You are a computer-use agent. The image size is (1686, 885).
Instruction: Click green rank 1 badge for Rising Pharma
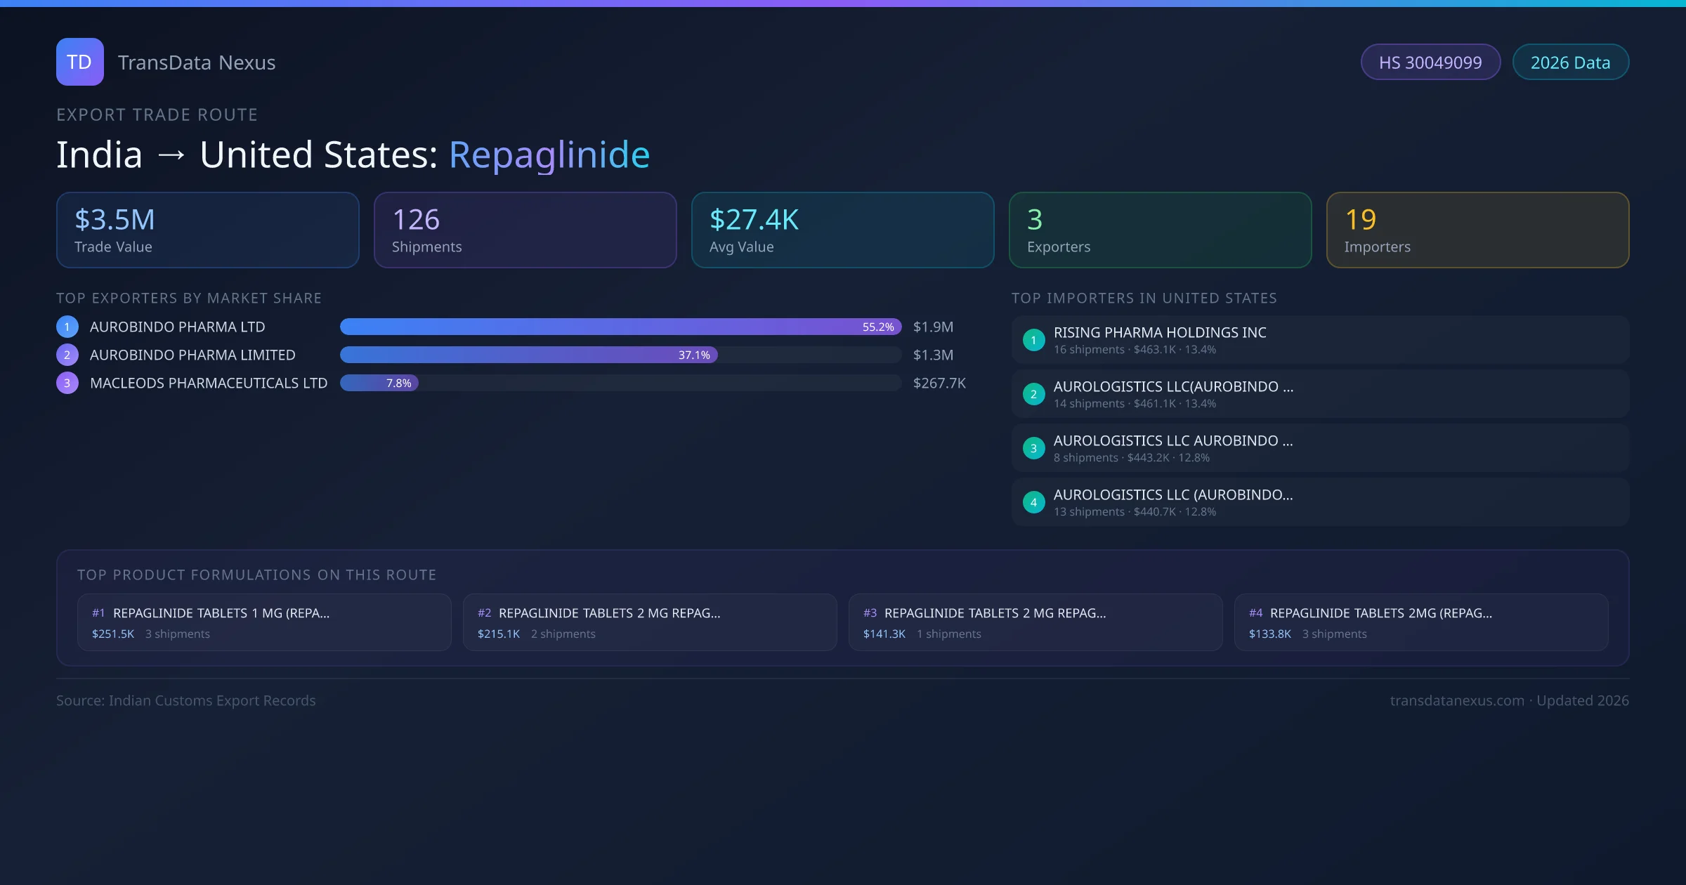(1033, 340)
